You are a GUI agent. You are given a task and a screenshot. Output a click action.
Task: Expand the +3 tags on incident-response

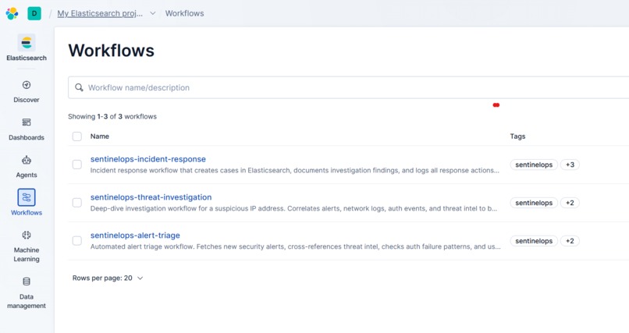pyautogui.click(x=570, y=165)
